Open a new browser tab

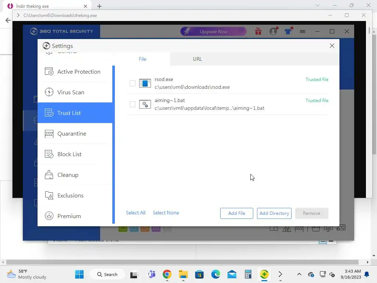tap(99, 6)
